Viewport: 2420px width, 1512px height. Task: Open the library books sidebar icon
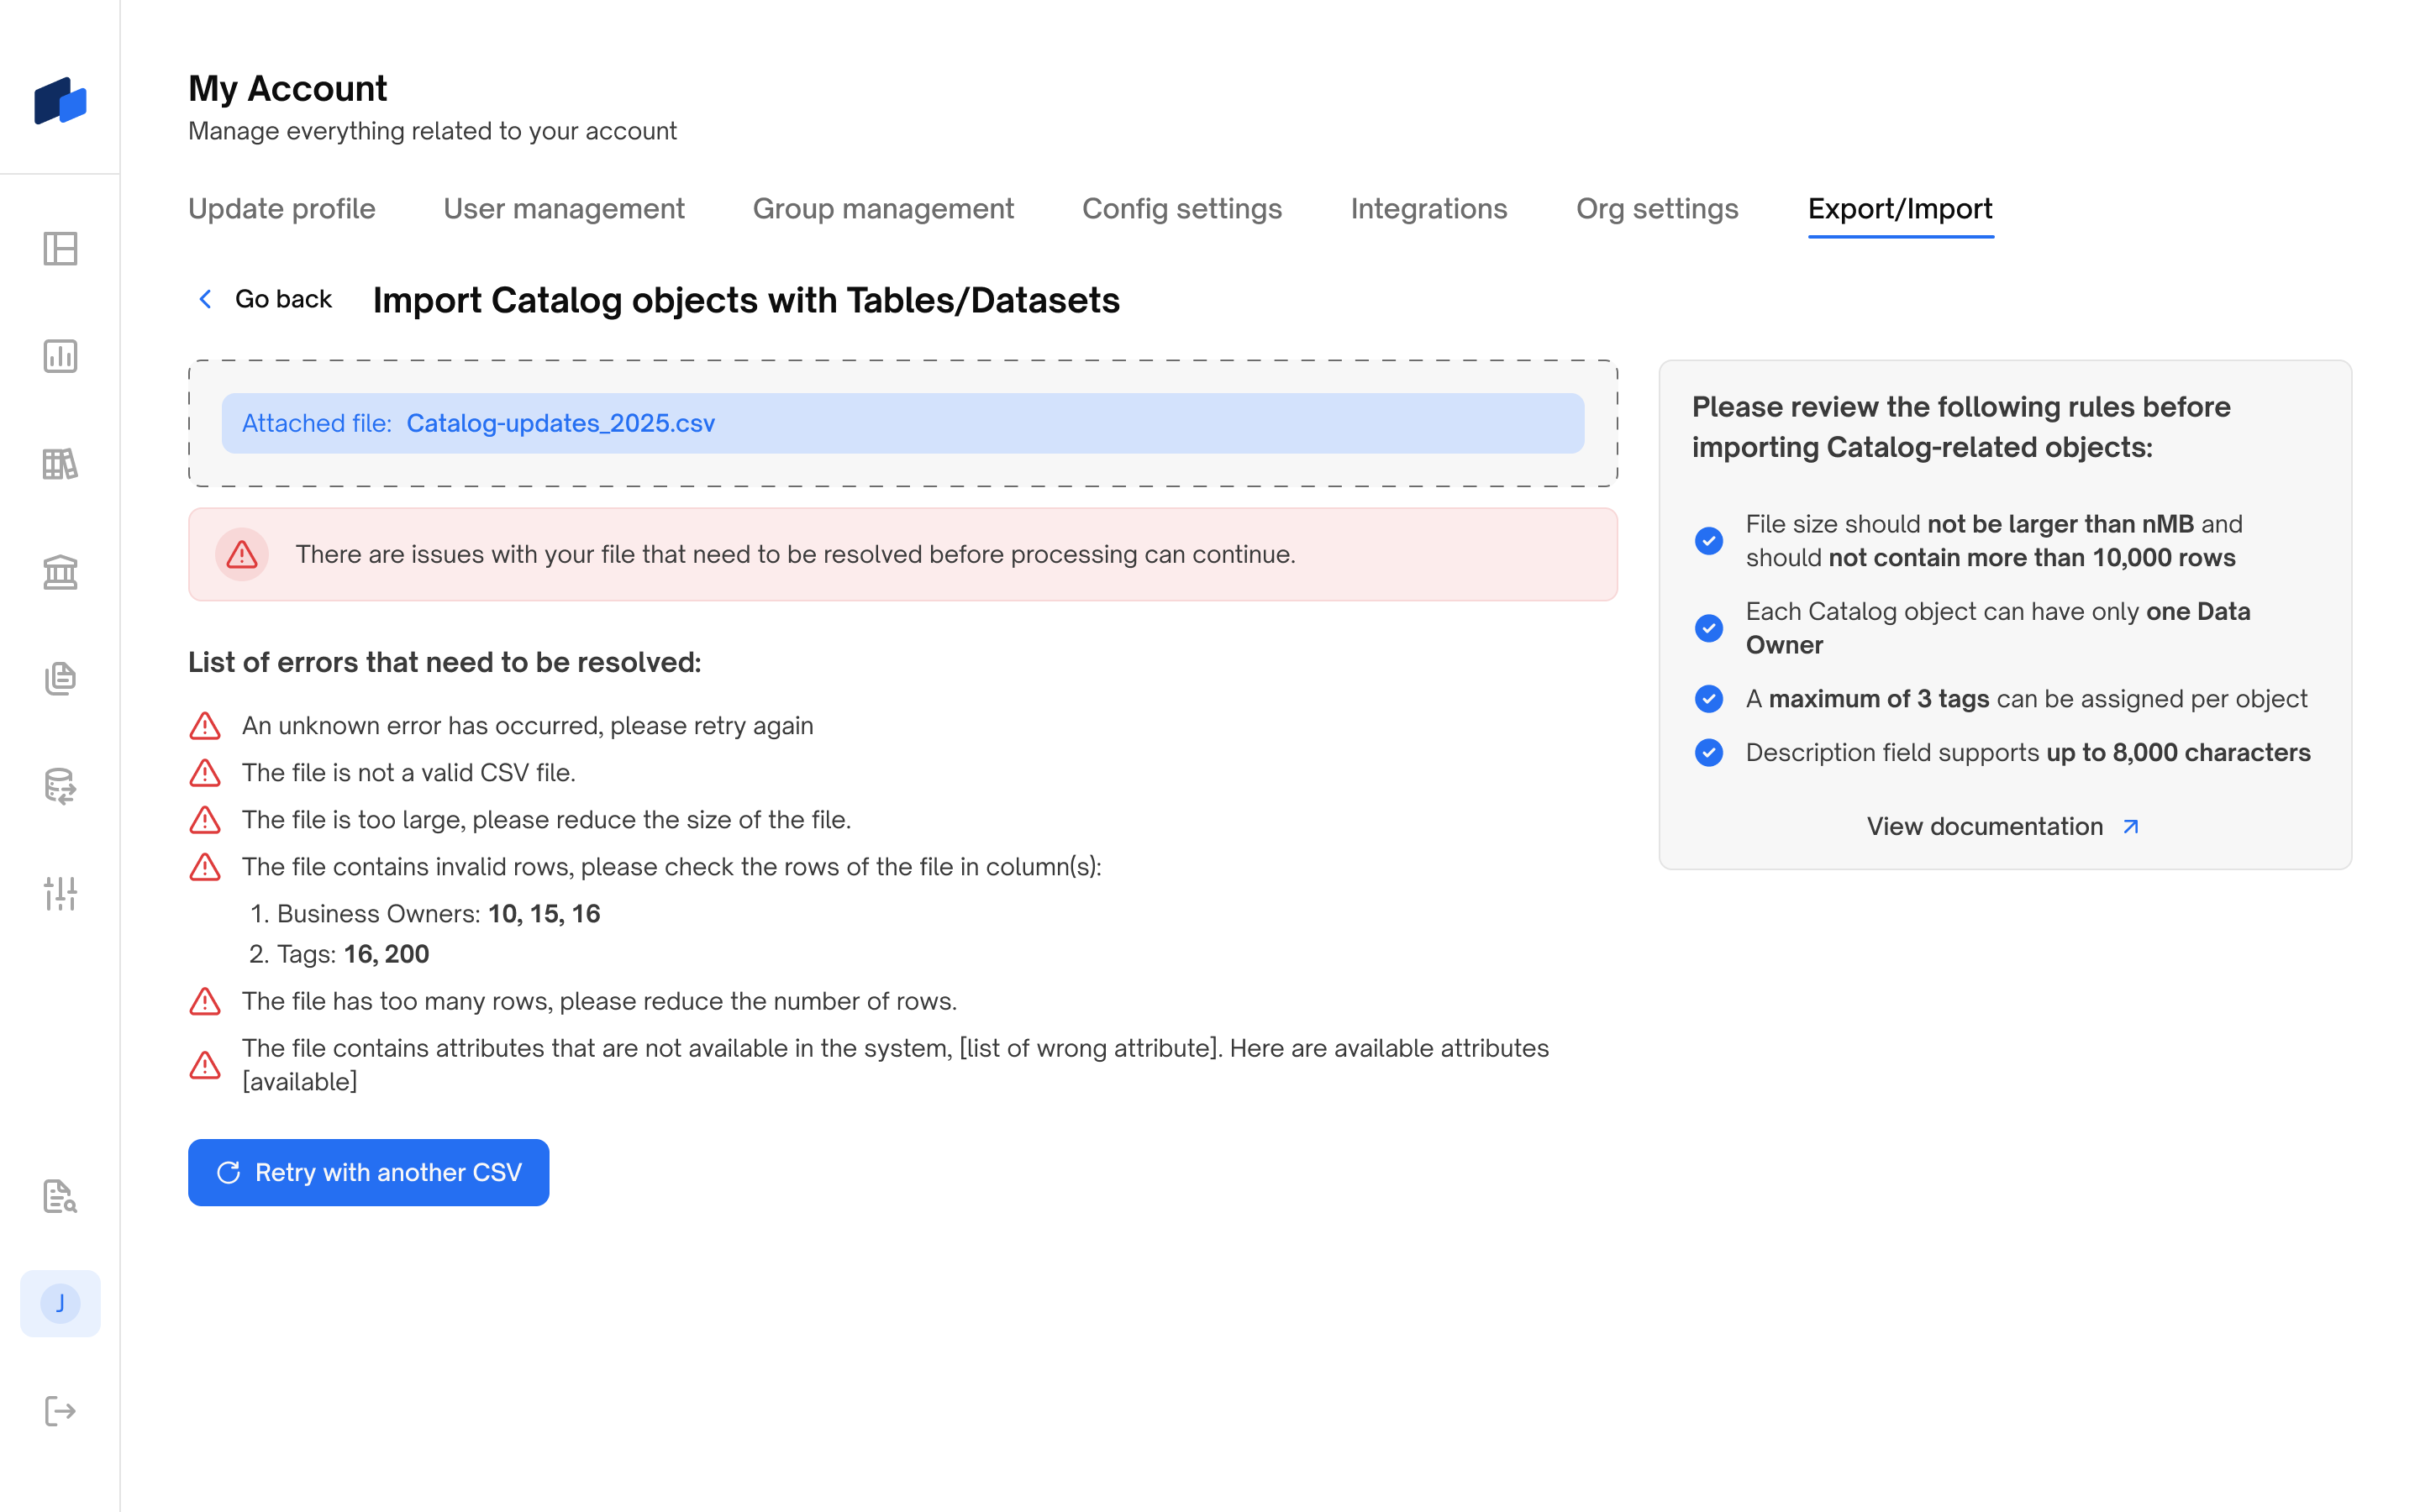[x=60, y=464]
